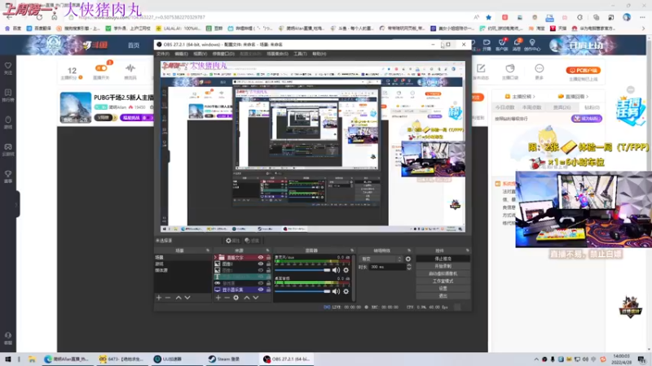This screenshot has height=366, width=652.
Task: Open 麦克风/Aux audio settings gear
Action: (346, 270)
